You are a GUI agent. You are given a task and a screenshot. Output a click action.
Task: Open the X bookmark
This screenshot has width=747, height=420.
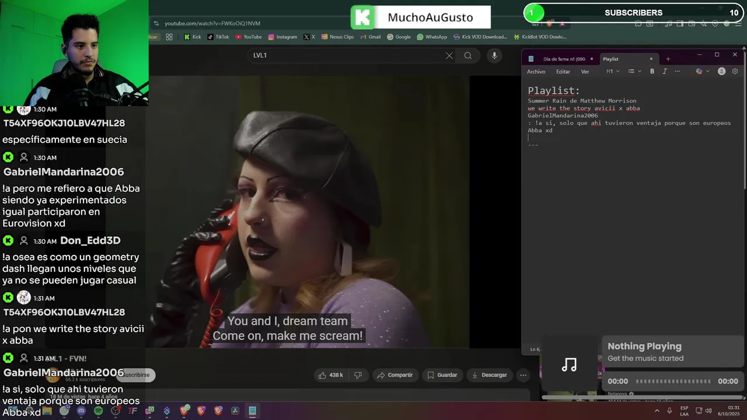[x=309, y=37]
